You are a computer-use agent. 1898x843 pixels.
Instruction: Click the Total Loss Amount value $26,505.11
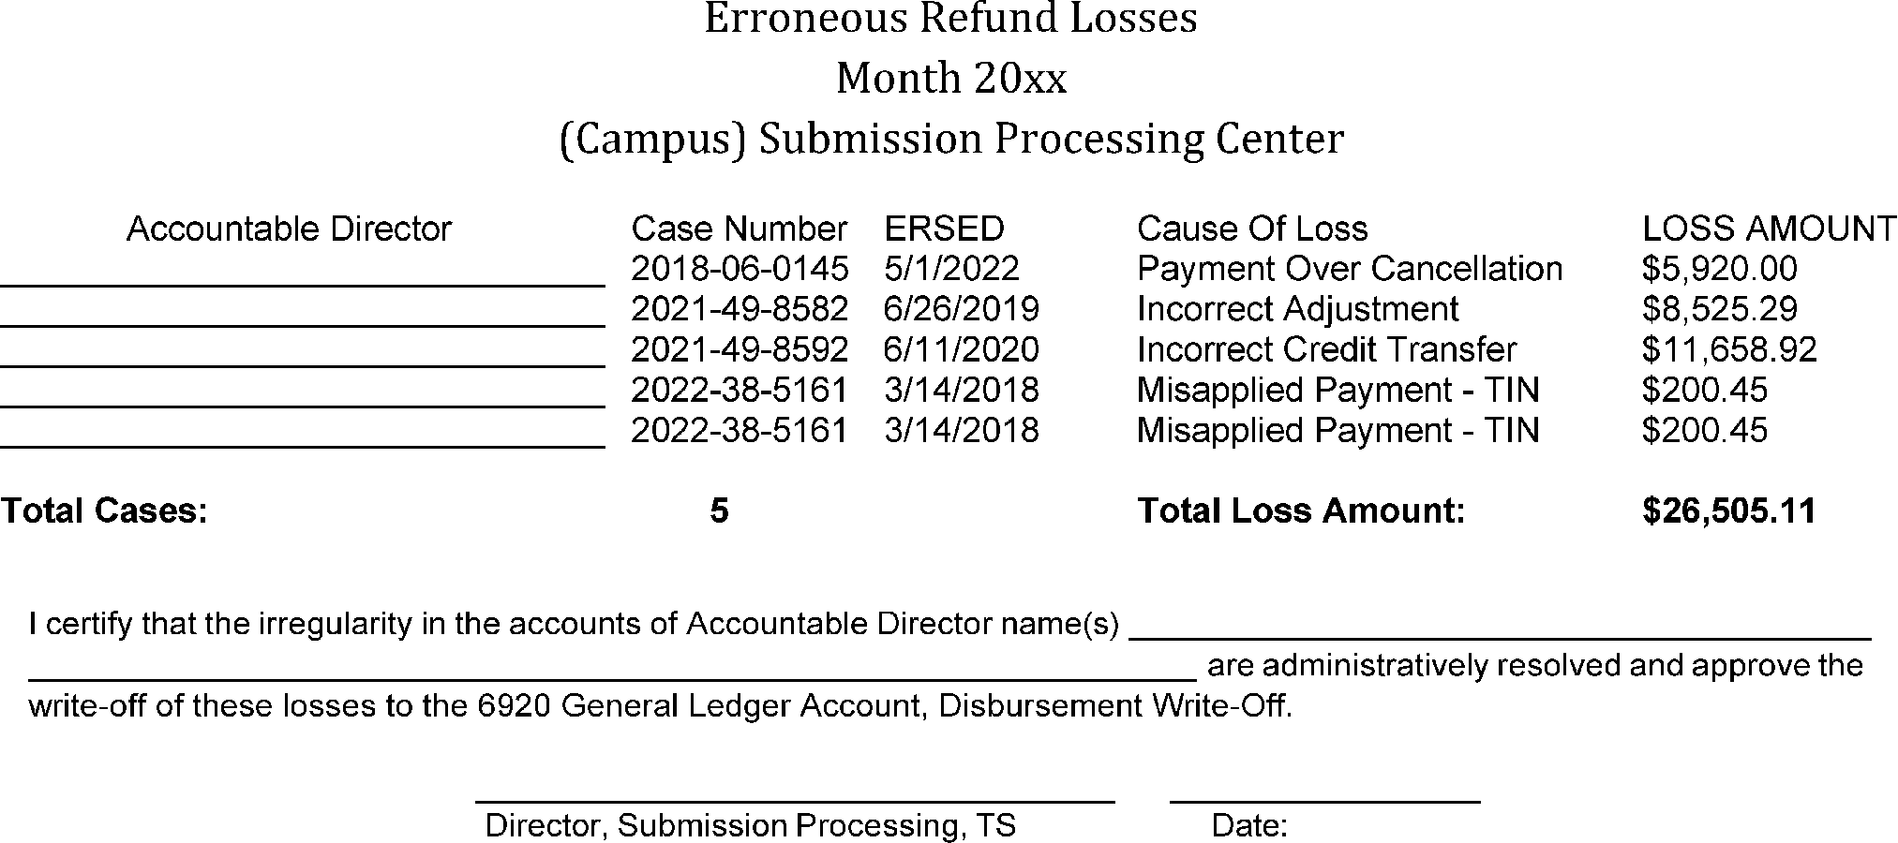(1729, 510)
